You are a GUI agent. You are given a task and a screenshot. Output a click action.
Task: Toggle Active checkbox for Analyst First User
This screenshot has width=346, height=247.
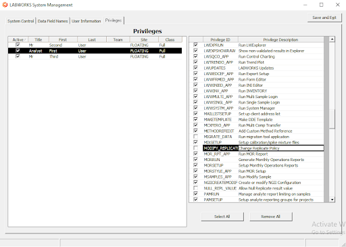pyautogui.click(x=18, y=51)
